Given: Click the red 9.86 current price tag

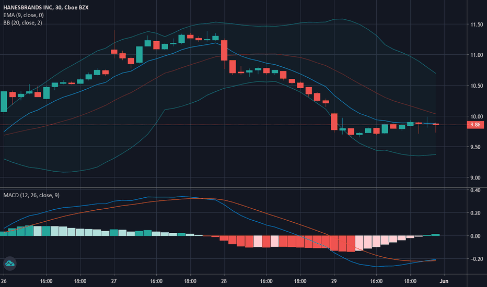Looking at the screenshot, I should [475, 125].
